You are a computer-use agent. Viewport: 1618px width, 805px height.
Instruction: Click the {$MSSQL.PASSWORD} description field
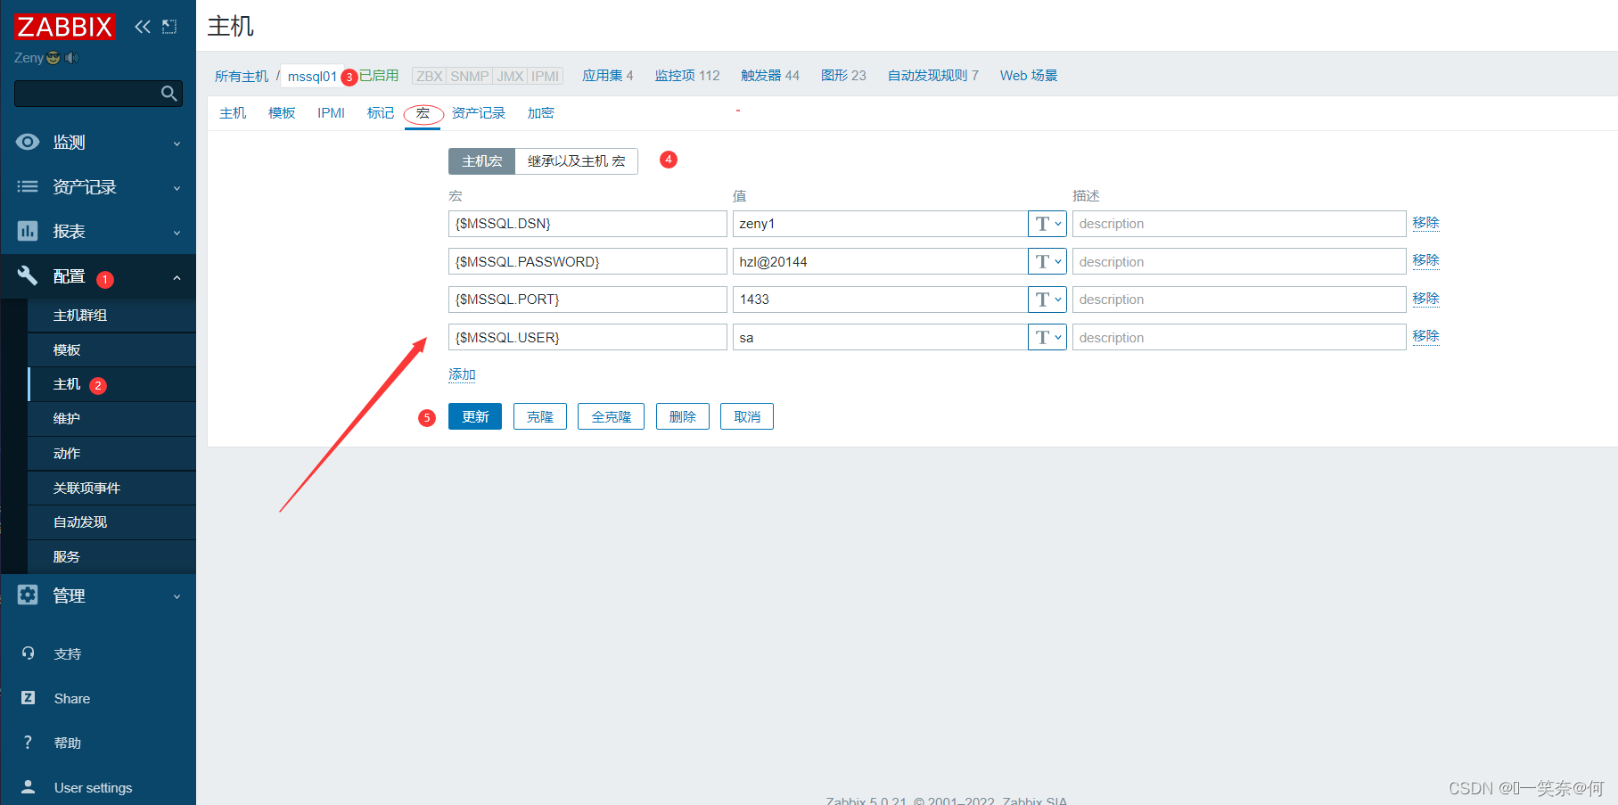point(1239,261)
